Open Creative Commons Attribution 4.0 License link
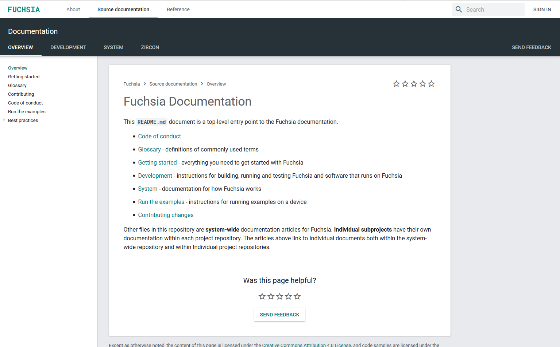This screenshot has width=560, height=347. click(x=306, y=345)
